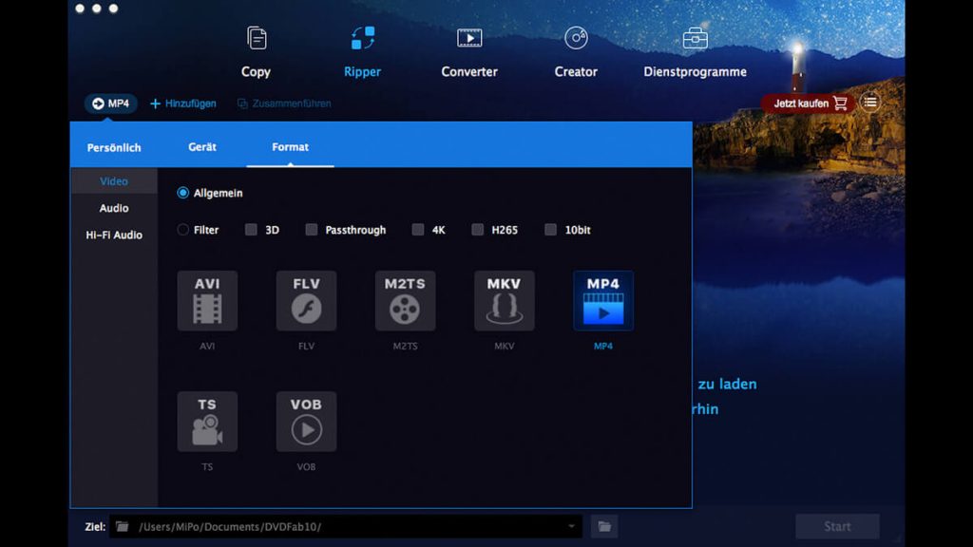973x547 pixels.
Task: Enable the 3D checkbox
Action: tap(251, 230)
